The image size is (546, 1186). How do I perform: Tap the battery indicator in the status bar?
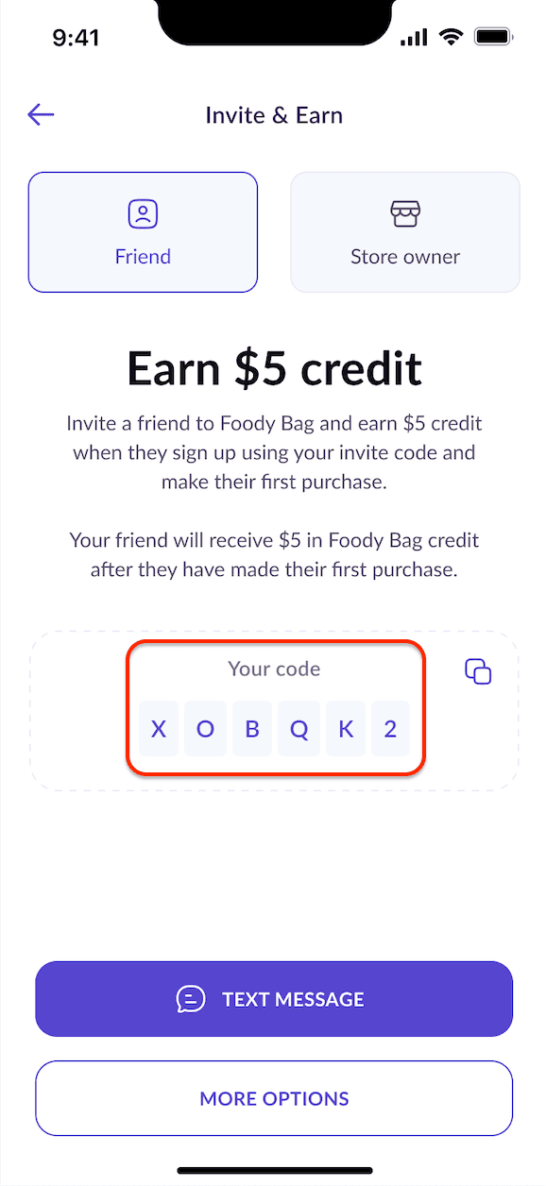click(493, 36)
